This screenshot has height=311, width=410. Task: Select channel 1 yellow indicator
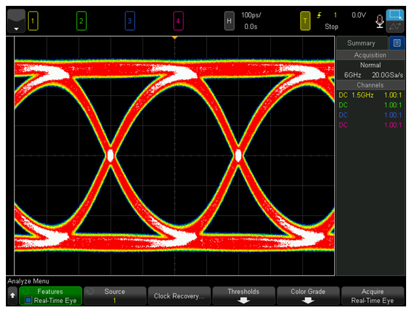point(33,21)
